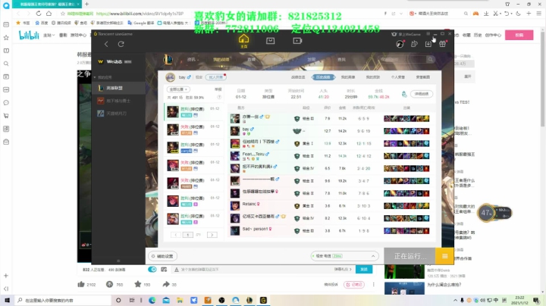
Task: Click bay's champion portrait in scoreboard
Action: coord(235,131)
